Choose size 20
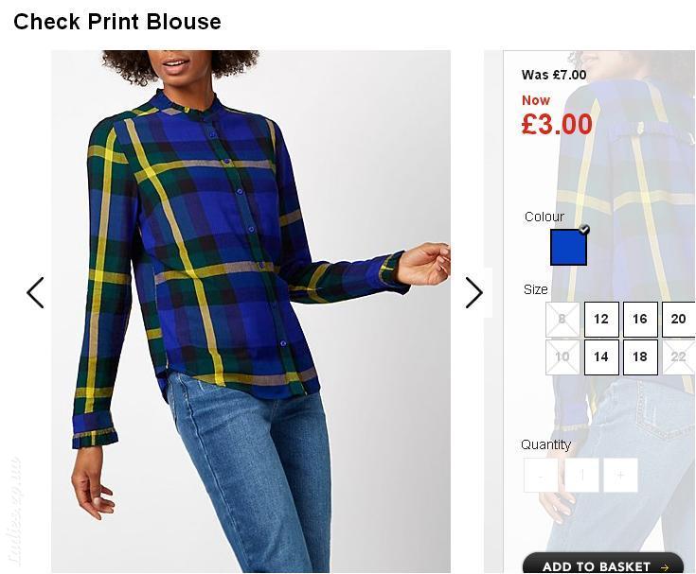 click(x=679, y=320)
